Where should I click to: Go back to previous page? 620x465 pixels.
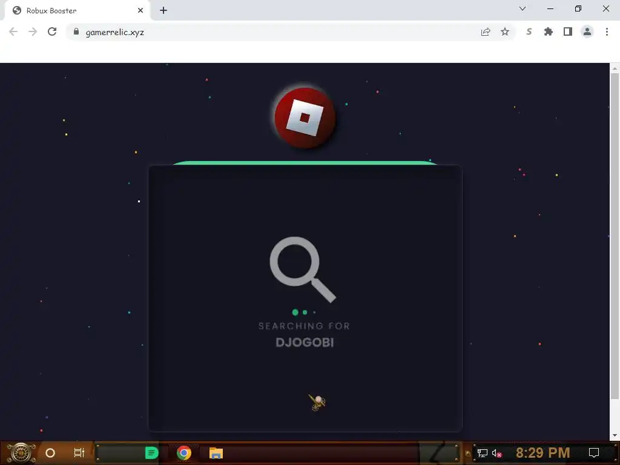(13, 31)
